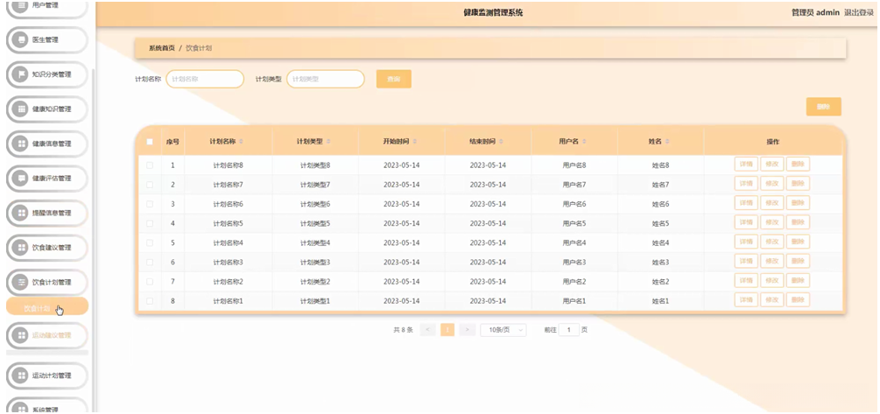The image size is (880, 414).
Task: Sort by 计划类型 using its sort arrows
Action: point(329,142)
